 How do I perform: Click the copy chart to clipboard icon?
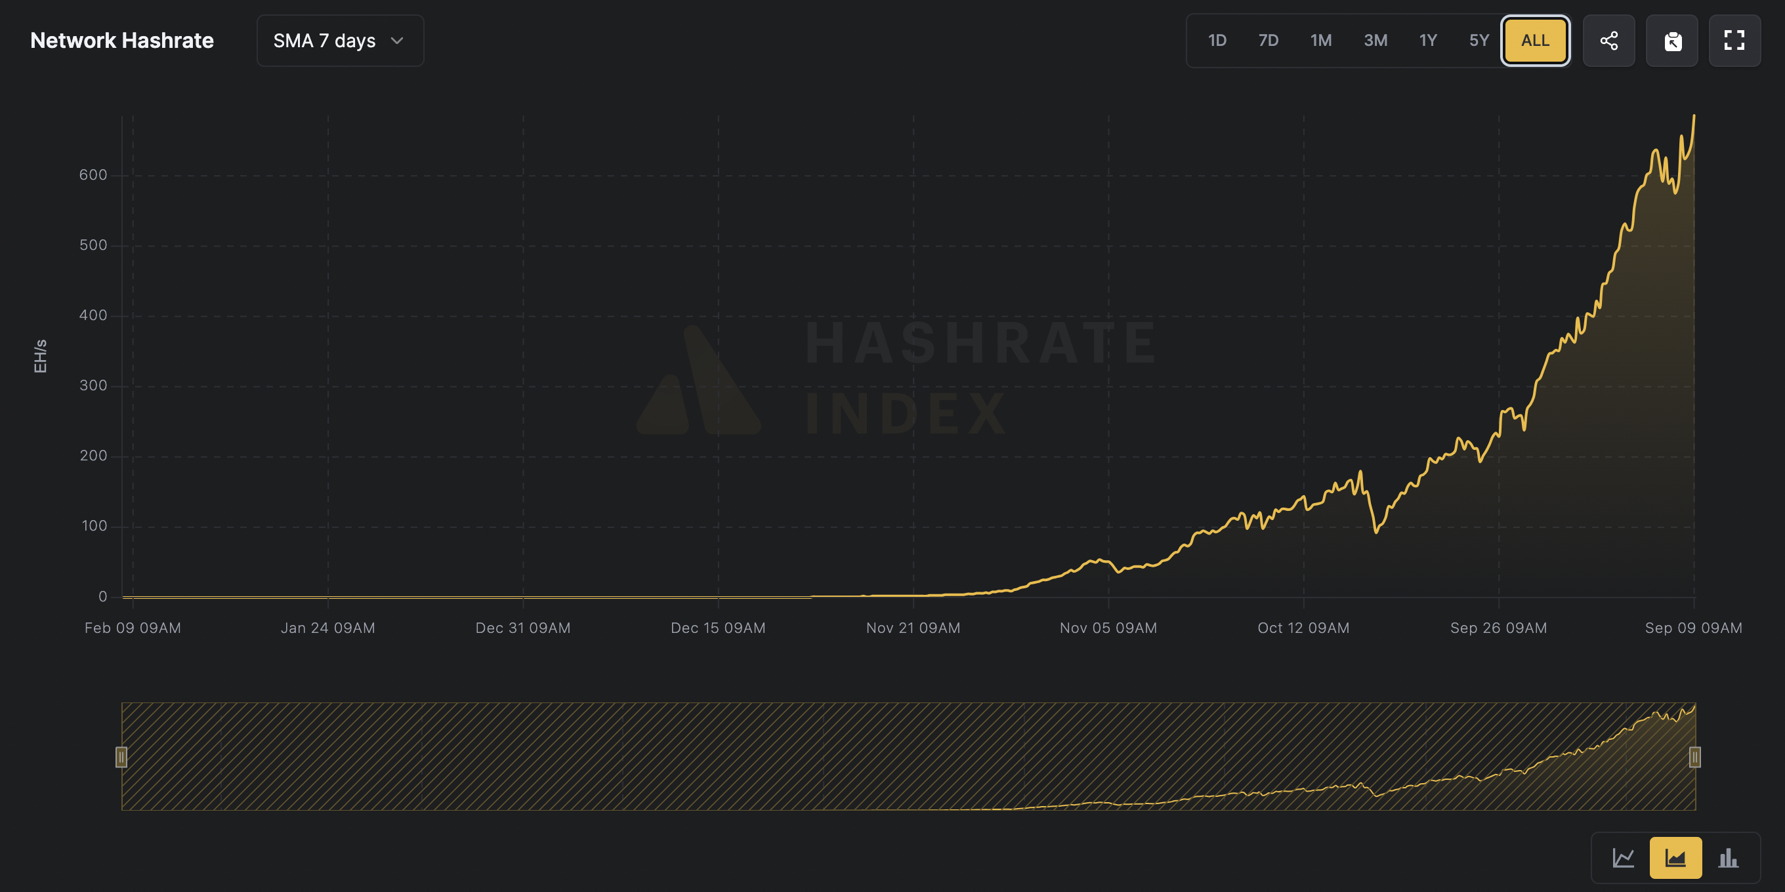coord(1671,41)
